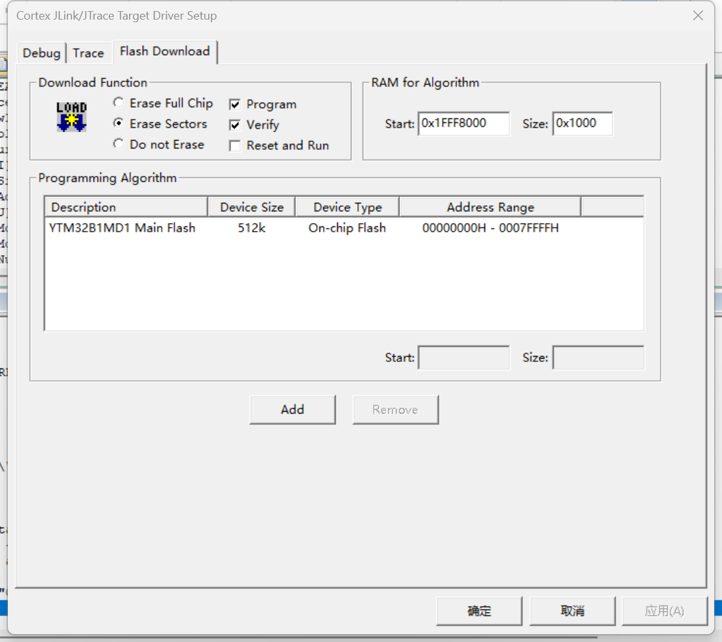Switch to the Debug tab
The image size is (722, 642).
click(x=41, y=53)
